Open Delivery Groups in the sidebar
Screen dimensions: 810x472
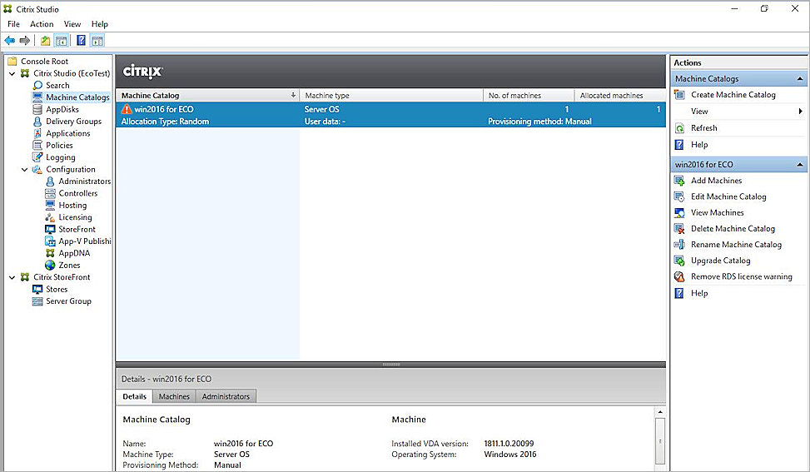[73, 122]
